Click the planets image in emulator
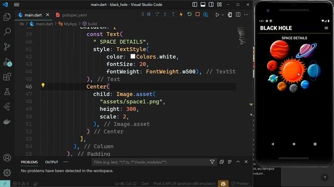The image size is (334, 187). [294, 66]
